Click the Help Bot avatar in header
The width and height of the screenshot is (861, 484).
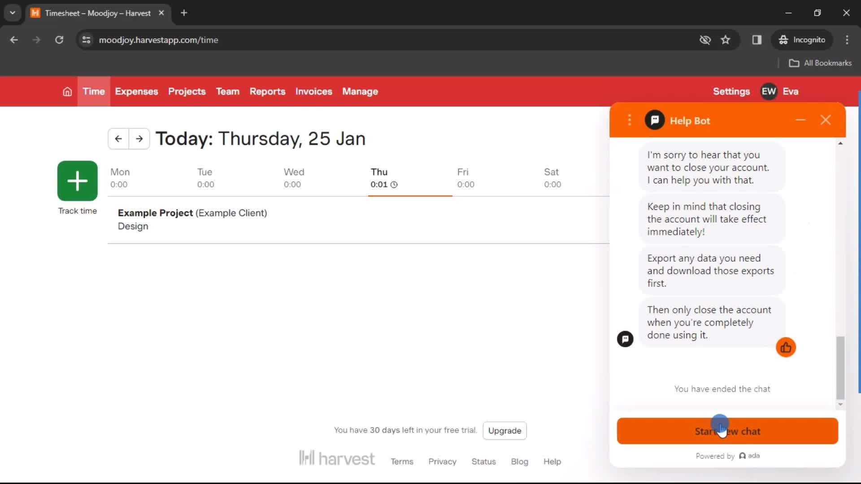click(655, 120)
